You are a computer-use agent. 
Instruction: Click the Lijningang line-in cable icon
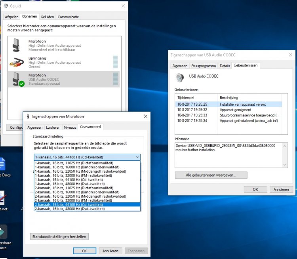pos(17,61)
